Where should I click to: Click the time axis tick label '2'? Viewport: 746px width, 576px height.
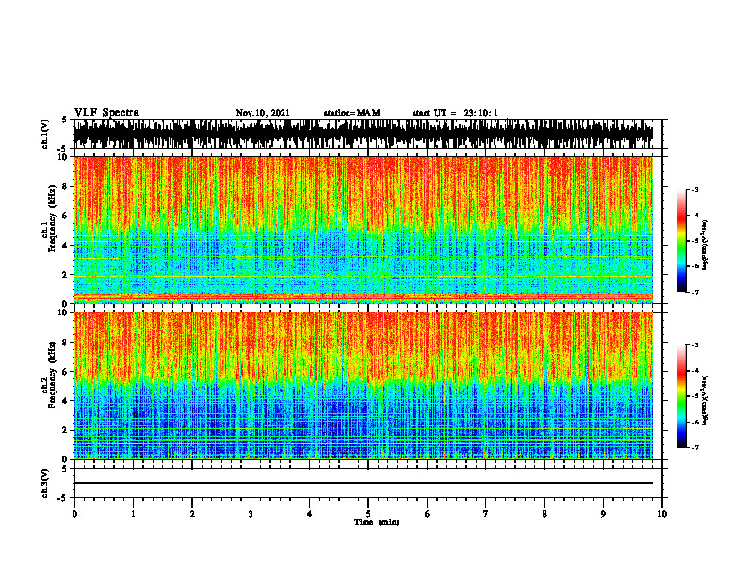point(192,514)
